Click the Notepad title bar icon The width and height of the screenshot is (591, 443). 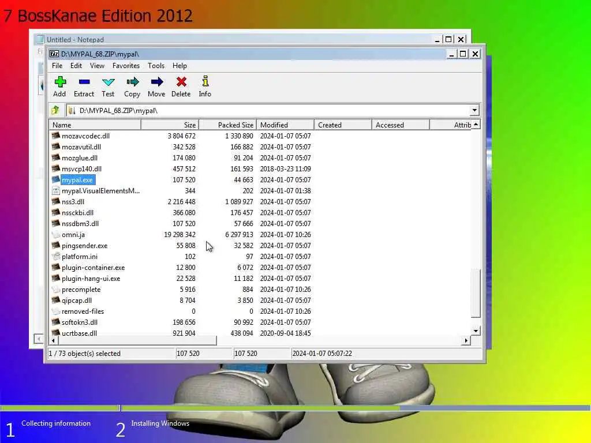(40, 39)
